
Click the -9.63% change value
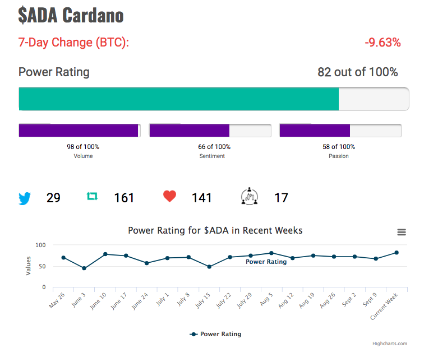pos(382,43)
